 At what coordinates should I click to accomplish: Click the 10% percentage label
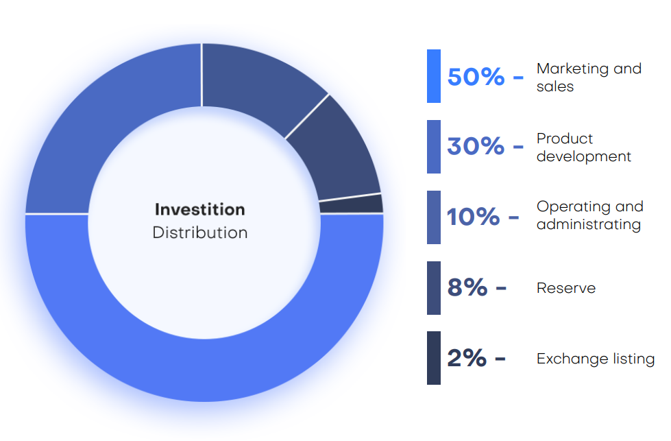(x=474, y=217)
